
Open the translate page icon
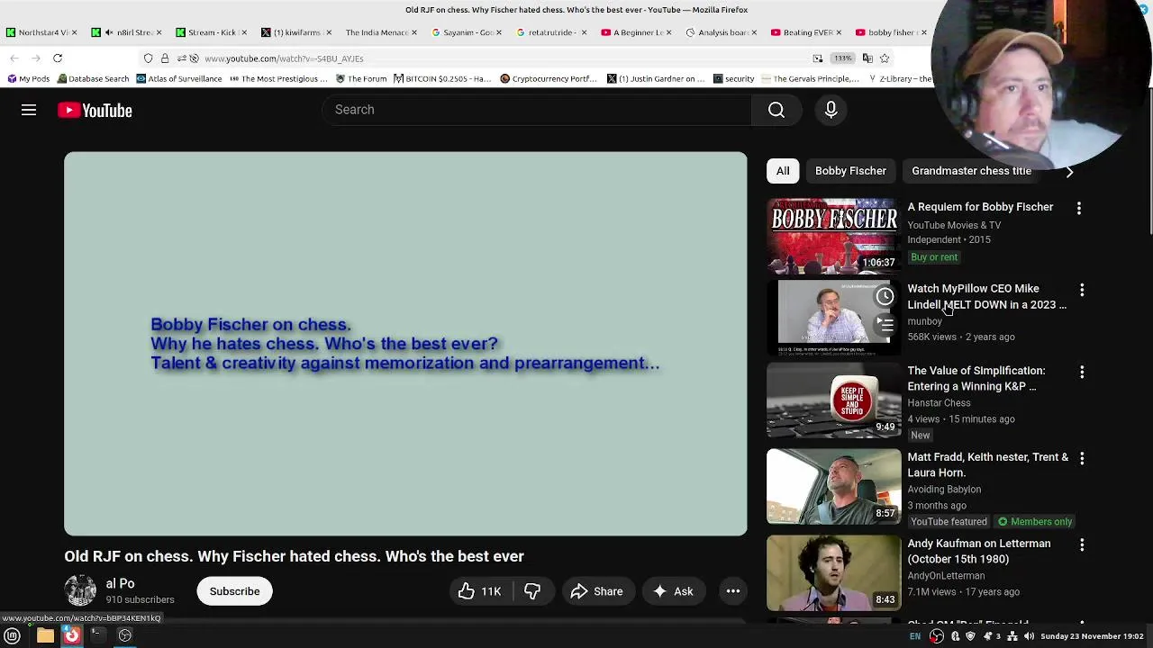[867, 58]
